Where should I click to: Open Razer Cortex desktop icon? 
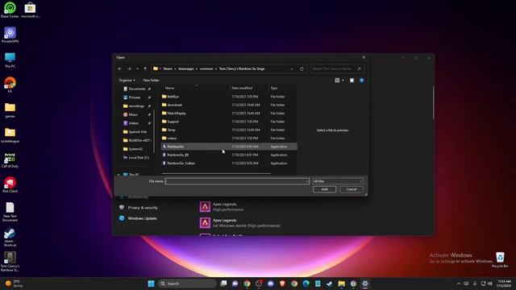pyautogui.click(x=10, y=10)
